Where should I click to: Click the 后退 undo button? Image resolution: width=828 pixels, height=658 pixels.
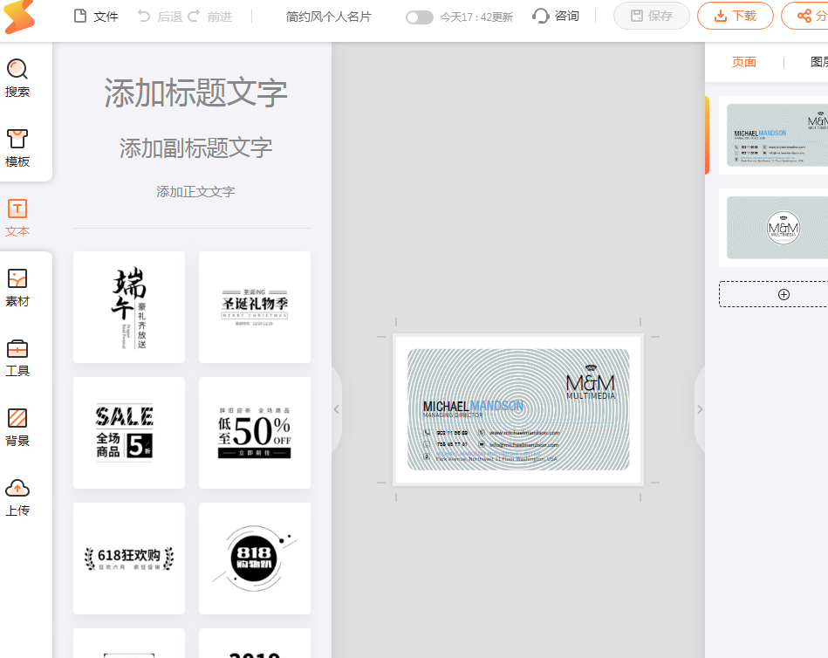pos(161,17)
